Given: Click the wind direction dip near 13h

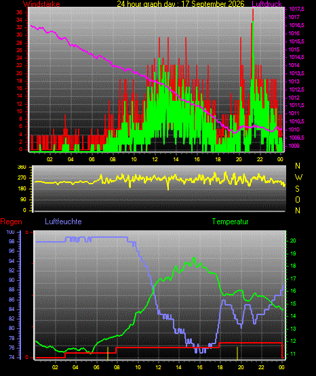Looking at the screenshot, I should [x=168, y=188].
